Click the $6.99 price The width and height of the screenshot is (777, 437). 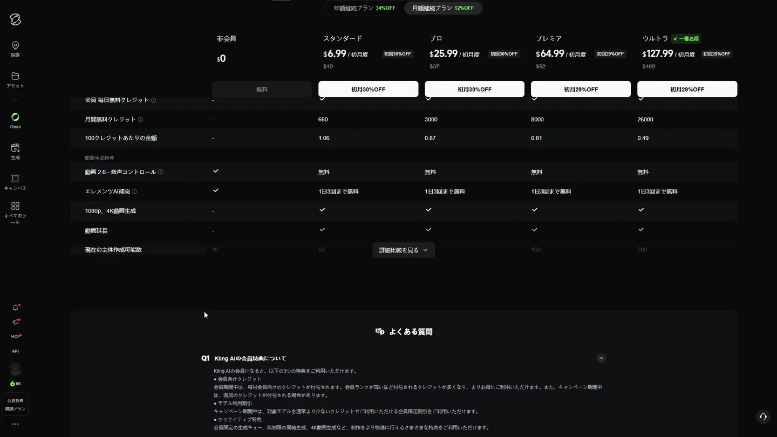[x=335, y=54]
